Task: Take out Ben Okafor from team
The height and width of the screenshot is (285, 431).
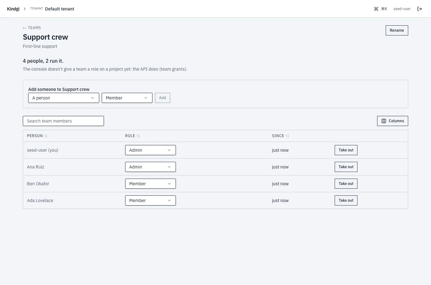Action: pyautogui.click(x=346, y=184)
